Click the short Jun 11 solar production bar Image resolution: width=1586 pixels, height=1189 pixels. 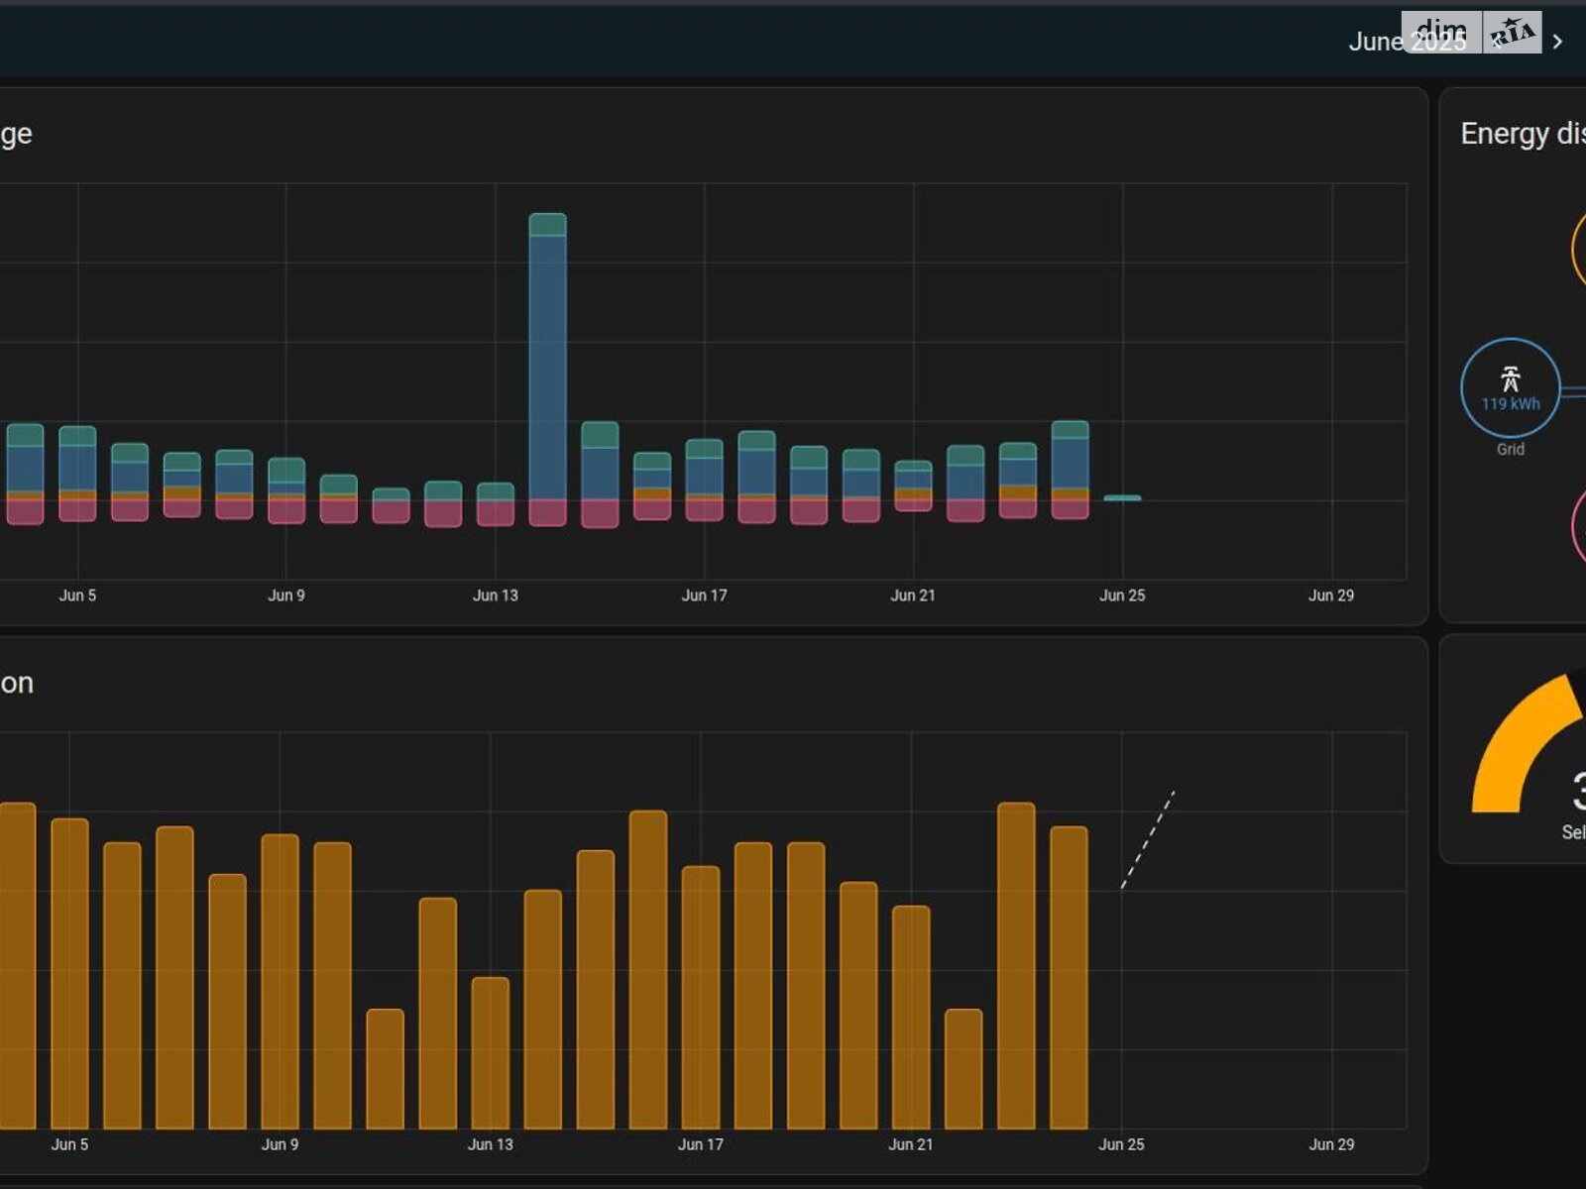(x=386, y=1069)
